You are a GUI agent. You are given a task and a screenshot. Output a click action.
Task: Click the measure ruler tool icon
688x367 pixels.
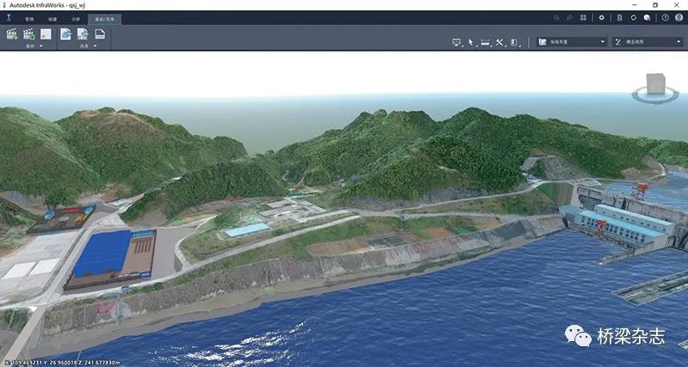485,41
